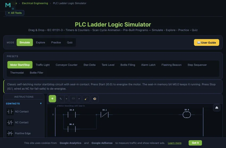Toggle the eye visibility button
This screenshot has width=226, height=148.
coord(95,99)
